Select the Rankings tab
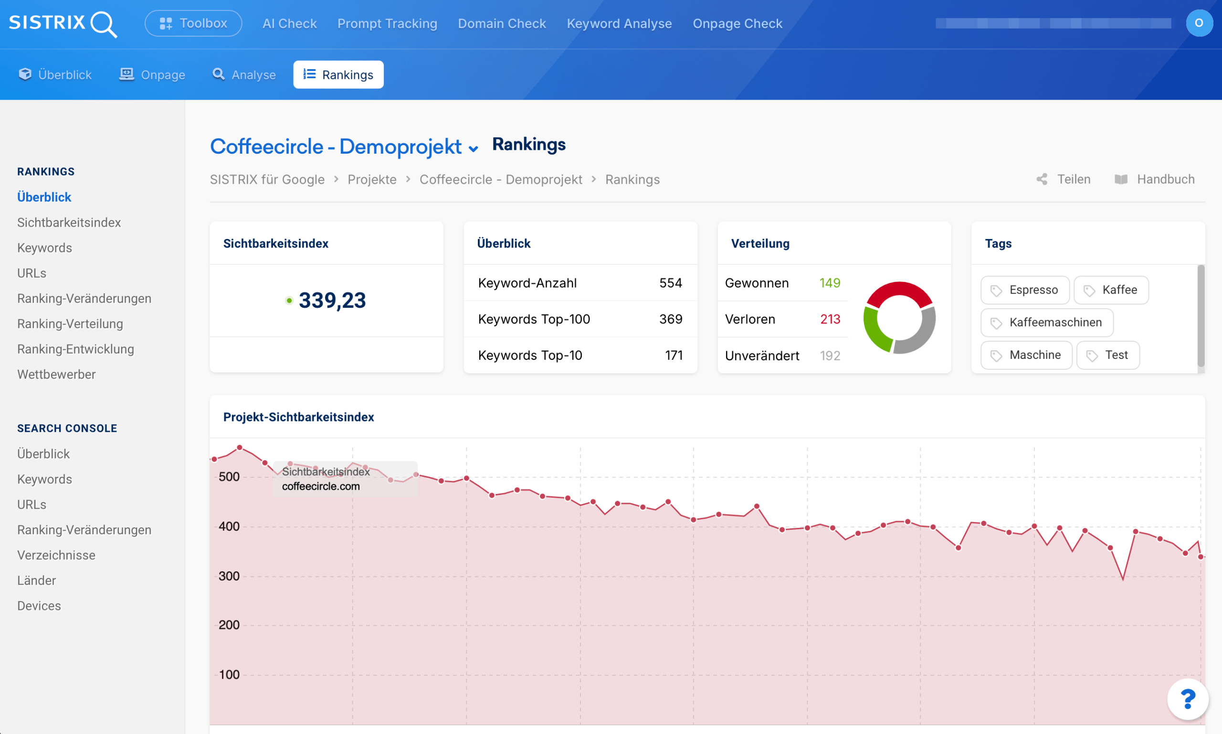 [x=338, y=74]
